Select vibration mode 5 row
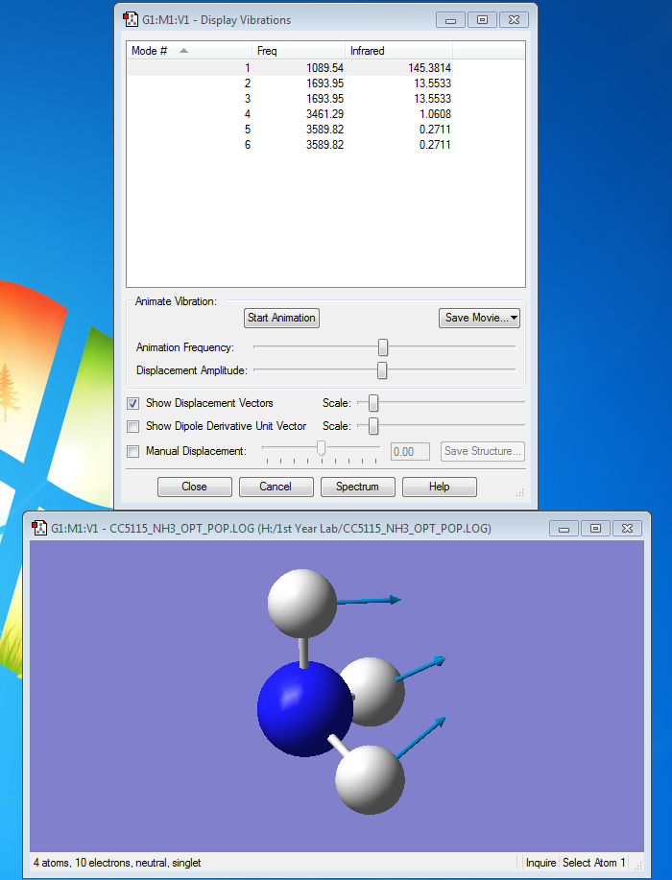The image size is (672, 880). 290,130
